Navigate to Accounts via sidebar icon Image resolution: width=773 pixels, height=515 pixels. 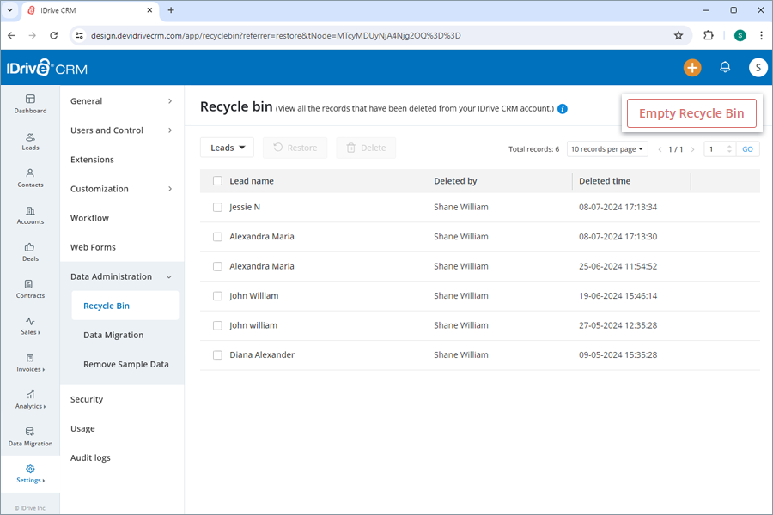(30, 215)
